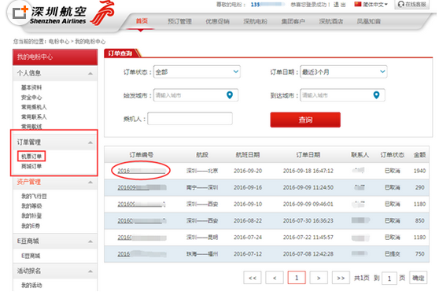Go to next page with > button
439x299 pixels.
pyautogui.click(x=319, y=278)
